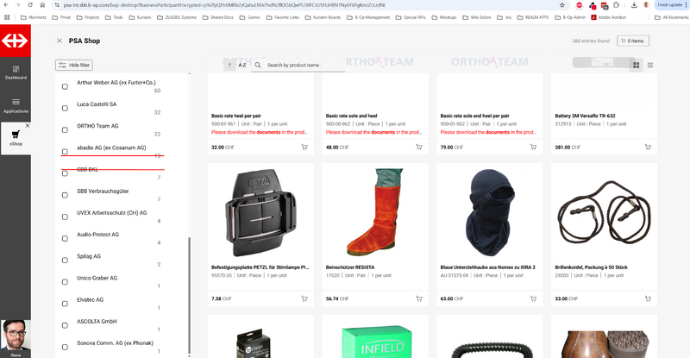Screen dimensions: 690x358
Task: Open Applications menu in sidebar
Action: click(16, 106)
